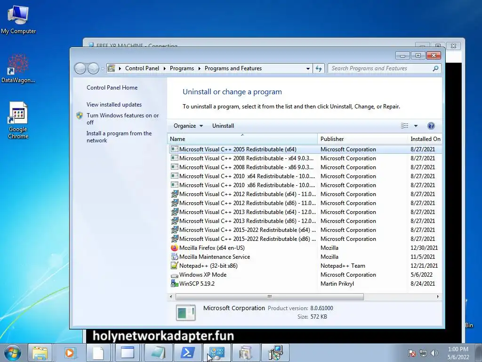This screenshot has height=362, width=482.
Task: Sort by the Publisher column header
Action: (363, 139)
